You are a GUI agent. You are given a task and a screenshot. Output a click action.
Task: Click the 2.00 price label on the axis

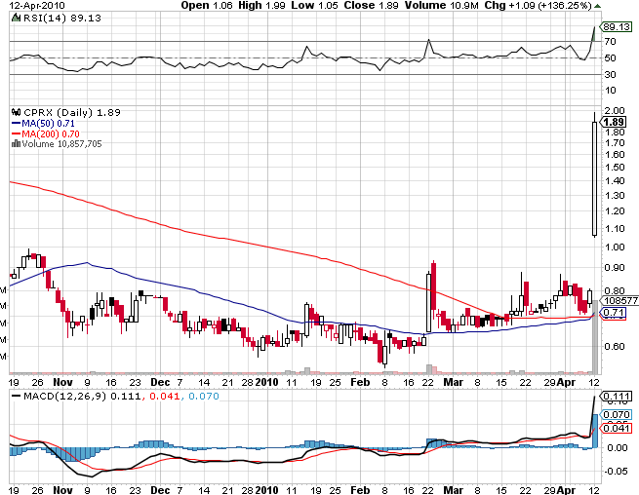point(615,111)
